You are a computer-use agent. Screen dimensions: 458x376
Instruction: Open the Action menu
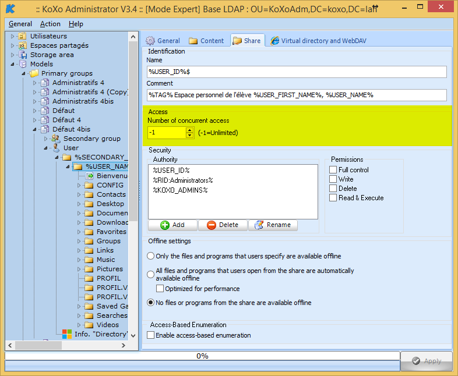pyautogui.click(x=50, y=24)
